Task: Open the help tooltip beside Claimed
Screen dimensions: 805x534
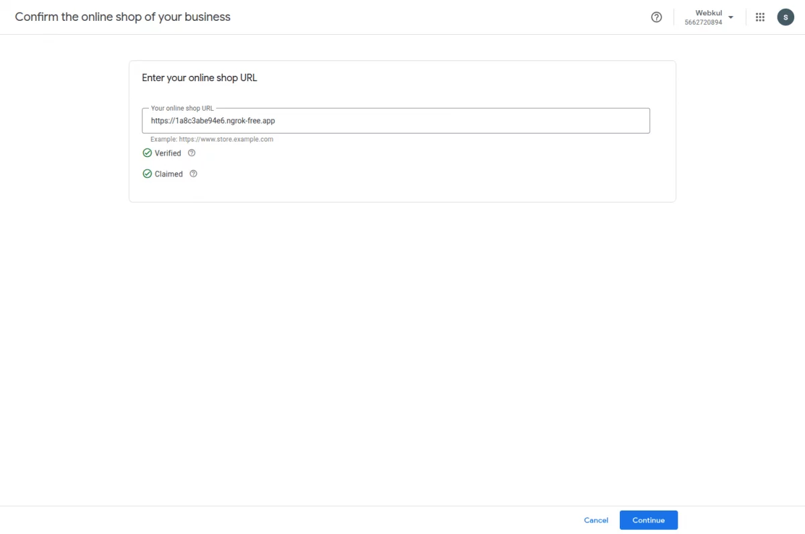Action: (x=193, y=174)
